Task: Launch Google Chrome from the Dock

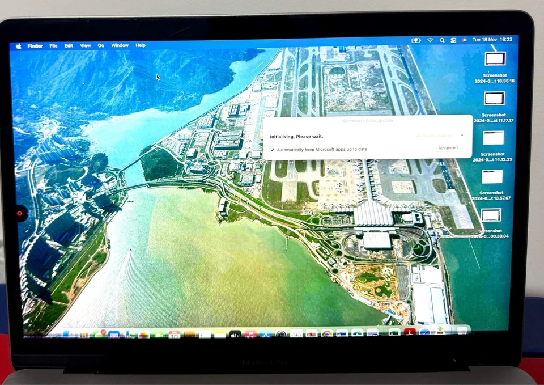Action: (326, 334)
